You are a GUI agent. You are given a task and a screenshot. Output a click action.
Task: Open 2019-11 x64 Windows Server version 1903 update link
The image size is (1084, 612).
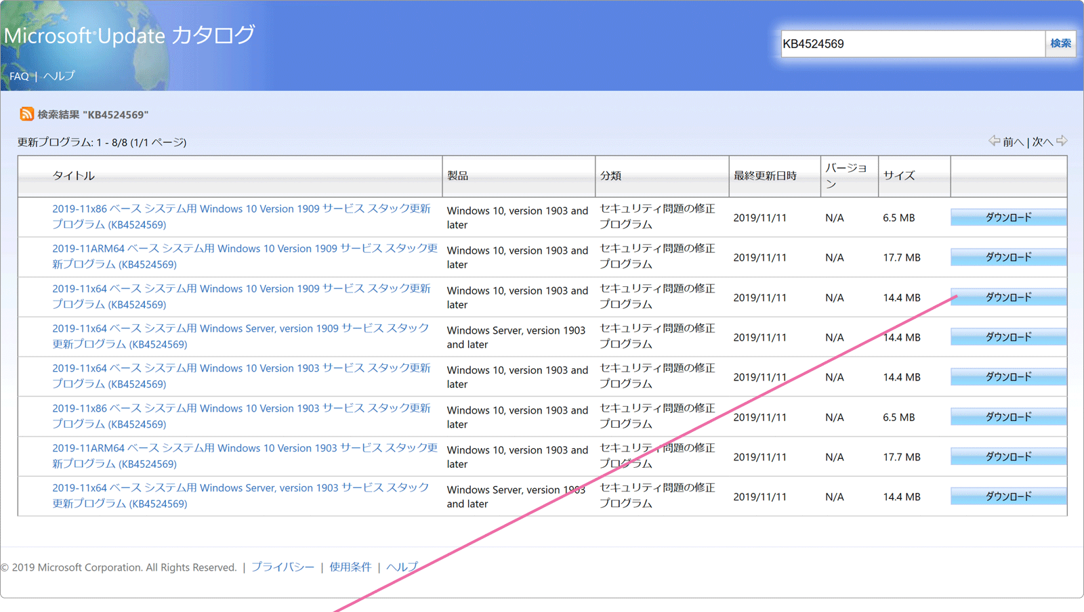(x=241, y=496)
